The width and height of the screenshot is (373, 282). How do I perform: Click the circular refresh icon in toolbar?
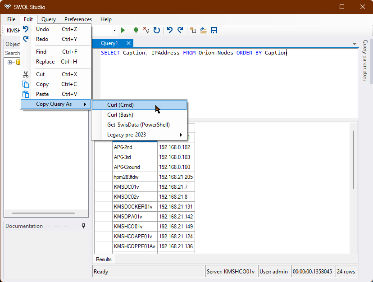[x=157, y=30]
